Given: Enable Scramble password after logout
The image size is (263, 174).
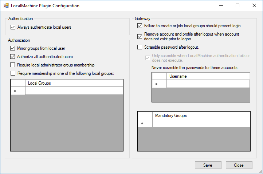Looking at the screenshot, I should [x=140, y=47].
